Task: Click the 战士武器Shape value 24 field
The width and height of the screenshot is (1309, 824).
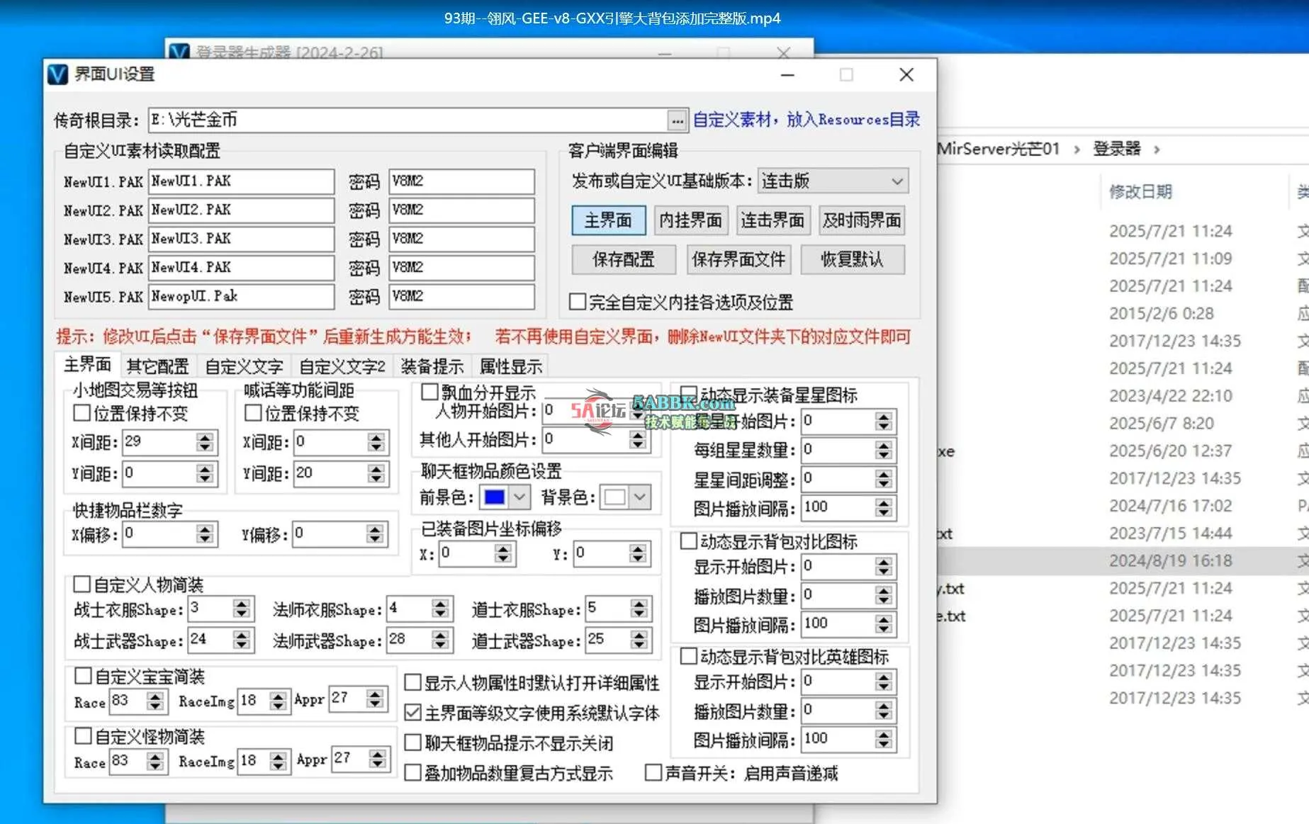Action: [210, 640]
